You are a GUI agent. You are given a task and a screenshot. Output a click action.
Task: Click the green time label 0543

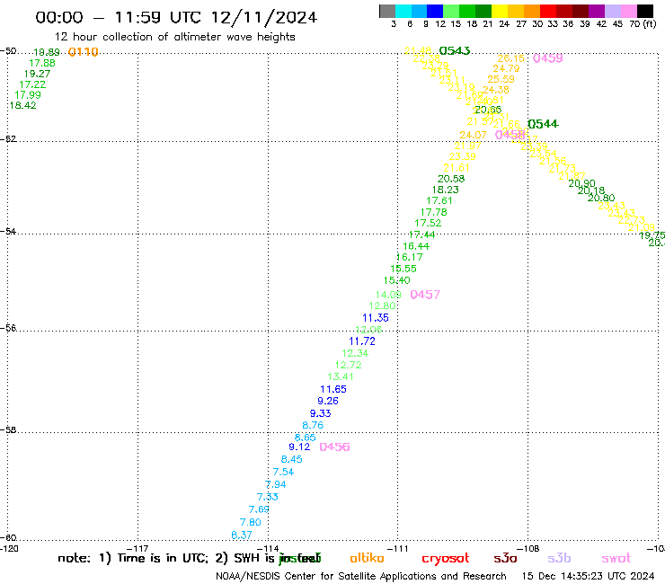pos(455,51)
